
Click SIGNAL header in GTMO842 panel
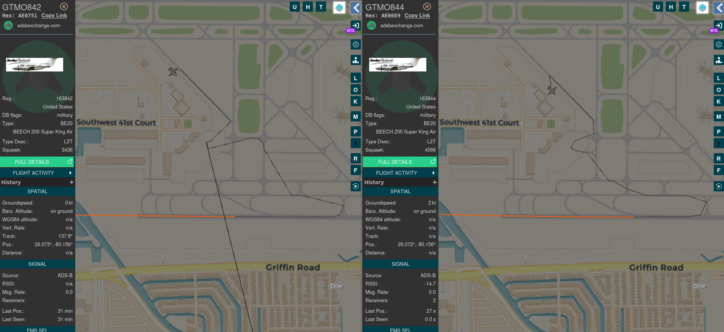coord(37,264)
